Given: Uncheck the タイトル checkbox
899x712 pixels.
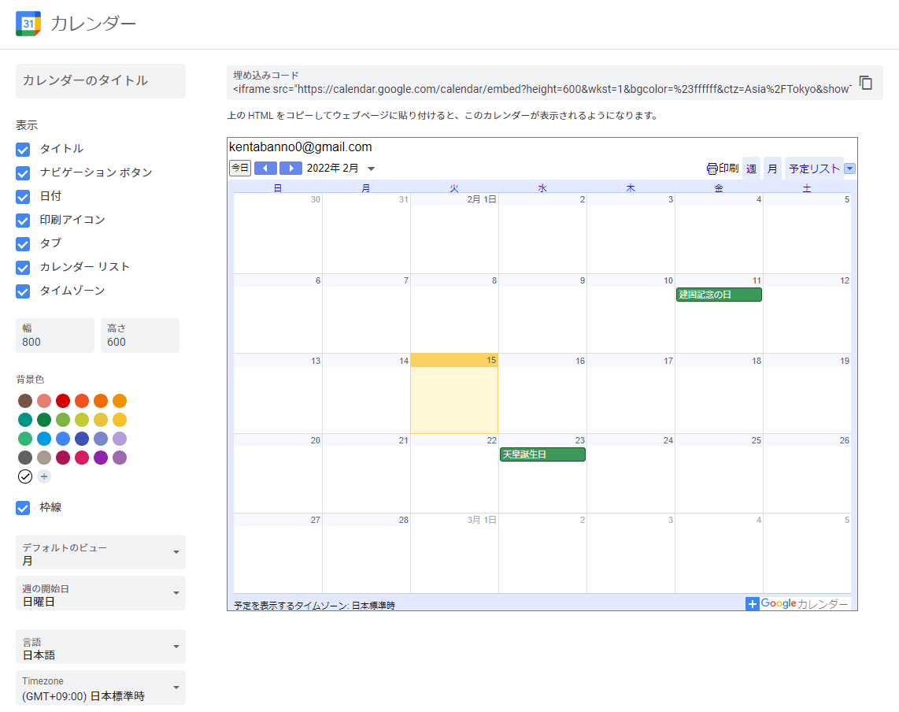Looking at the screenshot, I should click(x=23, y=149).
